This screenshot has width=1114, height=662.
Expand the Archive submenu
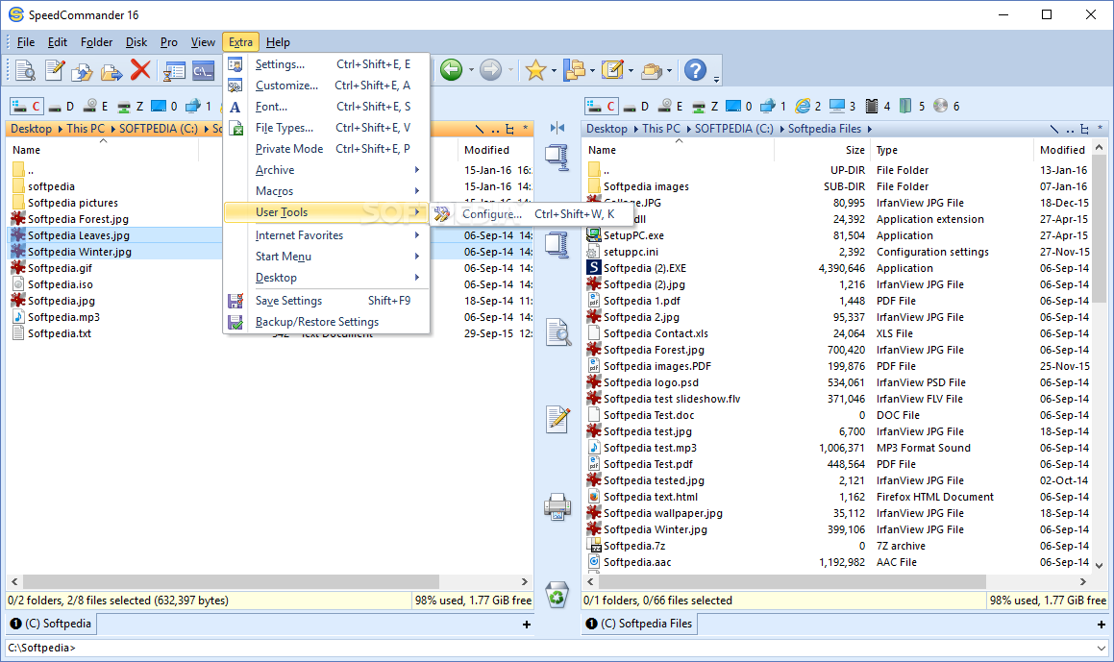pyautogui.click(x=327, y=170)
